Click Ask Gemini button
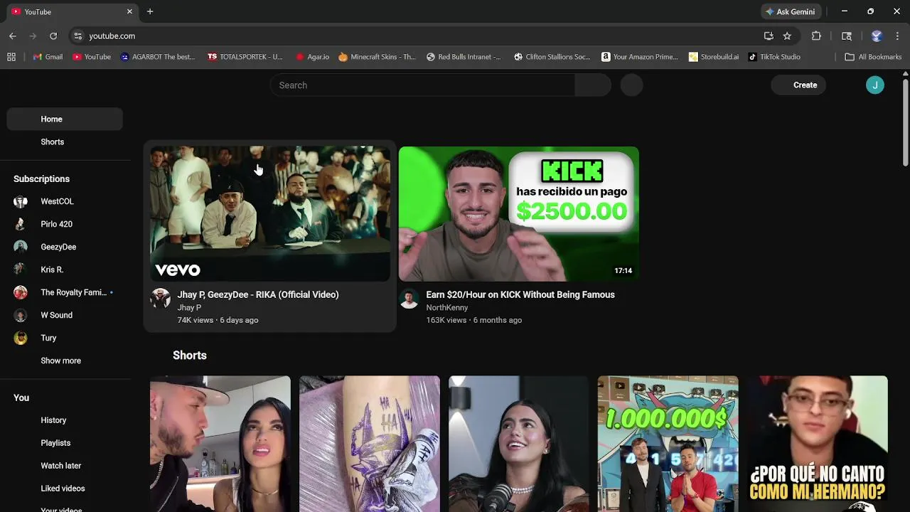910x512 pixels. [x=790, y=11]
